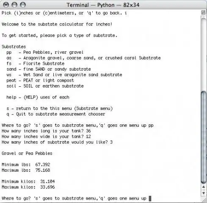Click the 'peat - PEAT or light compost' row
207x203 pixels.
pos(40,80)
